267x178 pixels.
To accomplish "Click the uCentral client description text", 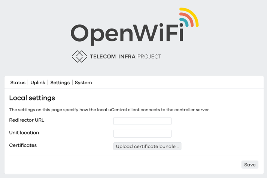I will coord(109,110).
